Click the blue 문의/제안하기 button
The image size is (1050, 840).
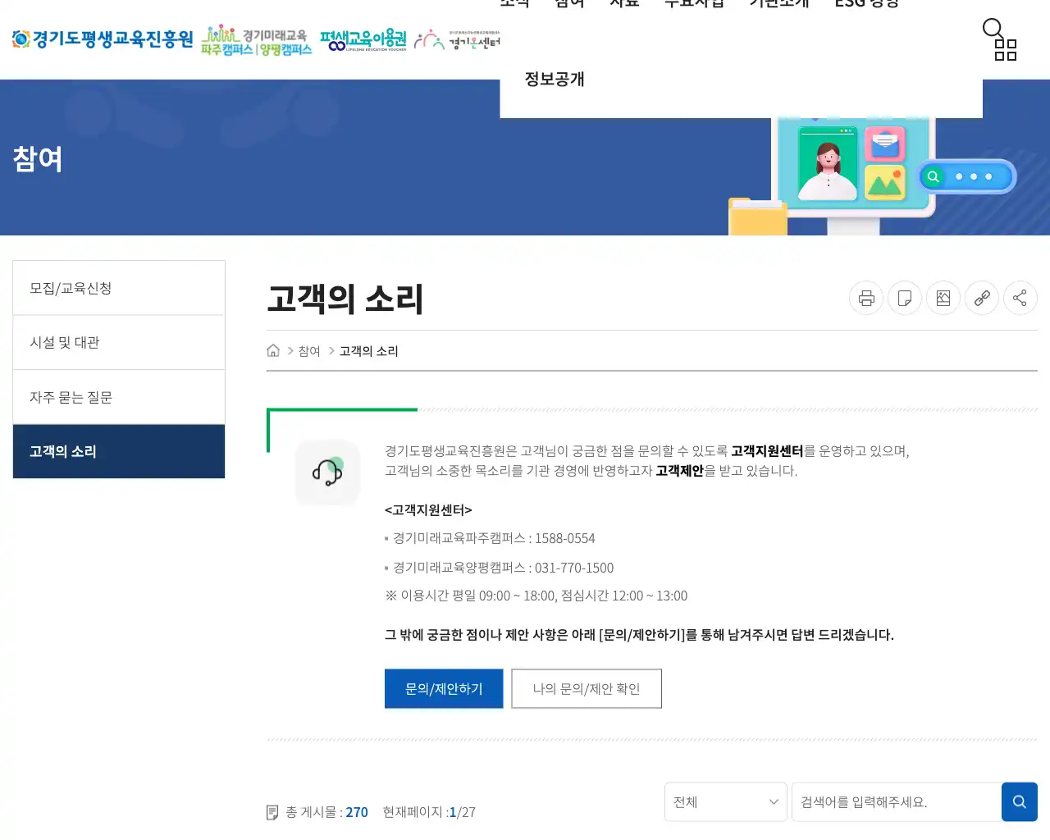[444, 689]
